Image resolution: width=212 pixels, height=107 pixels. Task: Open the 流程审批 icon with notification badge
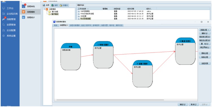pyautogui.click(x=24, y=6)
